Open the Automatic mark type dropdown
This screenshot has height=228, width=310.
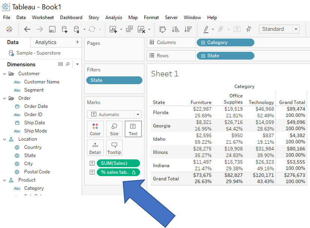click(114, 114)
